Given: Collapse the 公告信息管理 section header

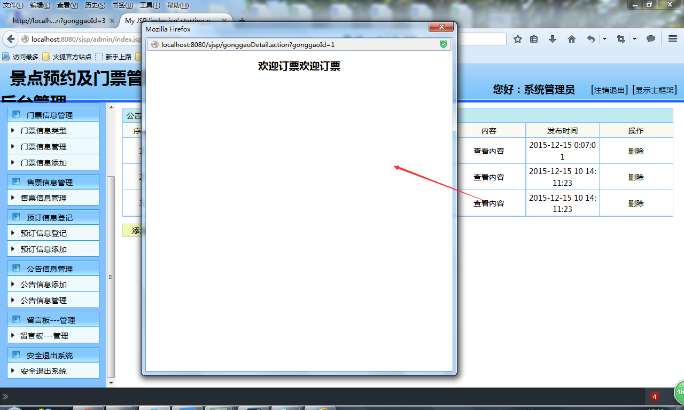Looking at the screenshot, I should tap(53, 269).
